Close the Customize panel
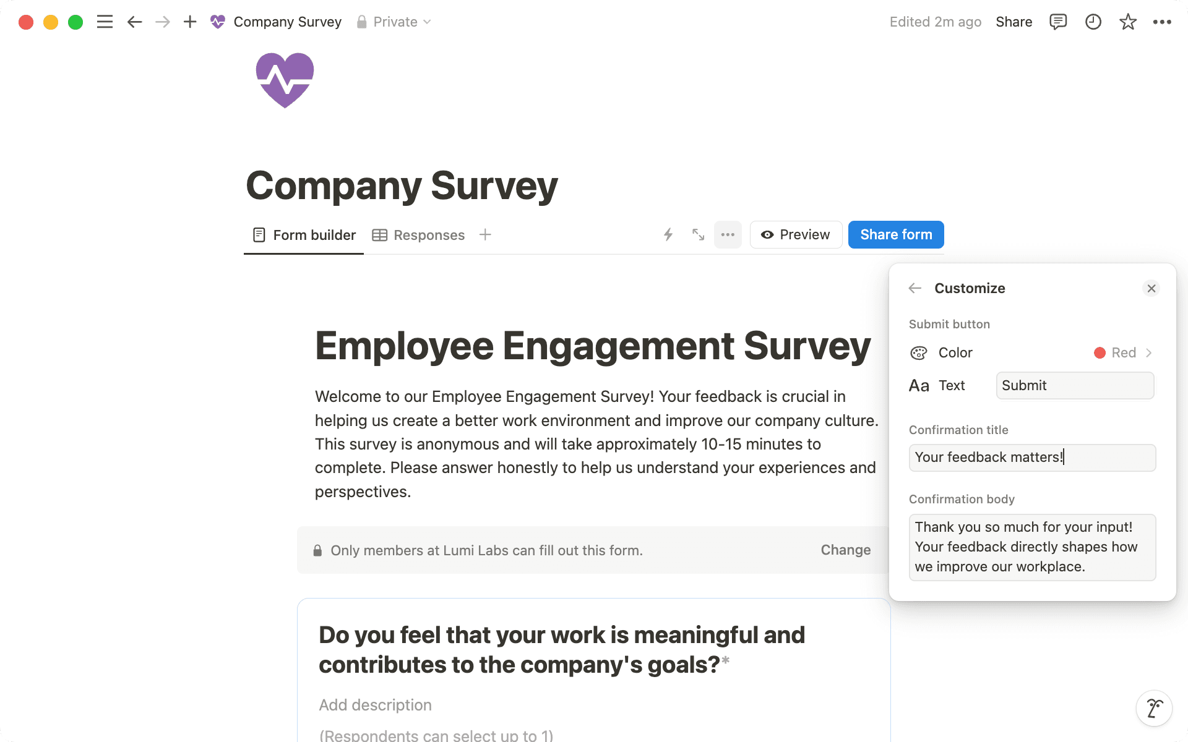The image size is (1188, 742). [x=1151, y=288]
